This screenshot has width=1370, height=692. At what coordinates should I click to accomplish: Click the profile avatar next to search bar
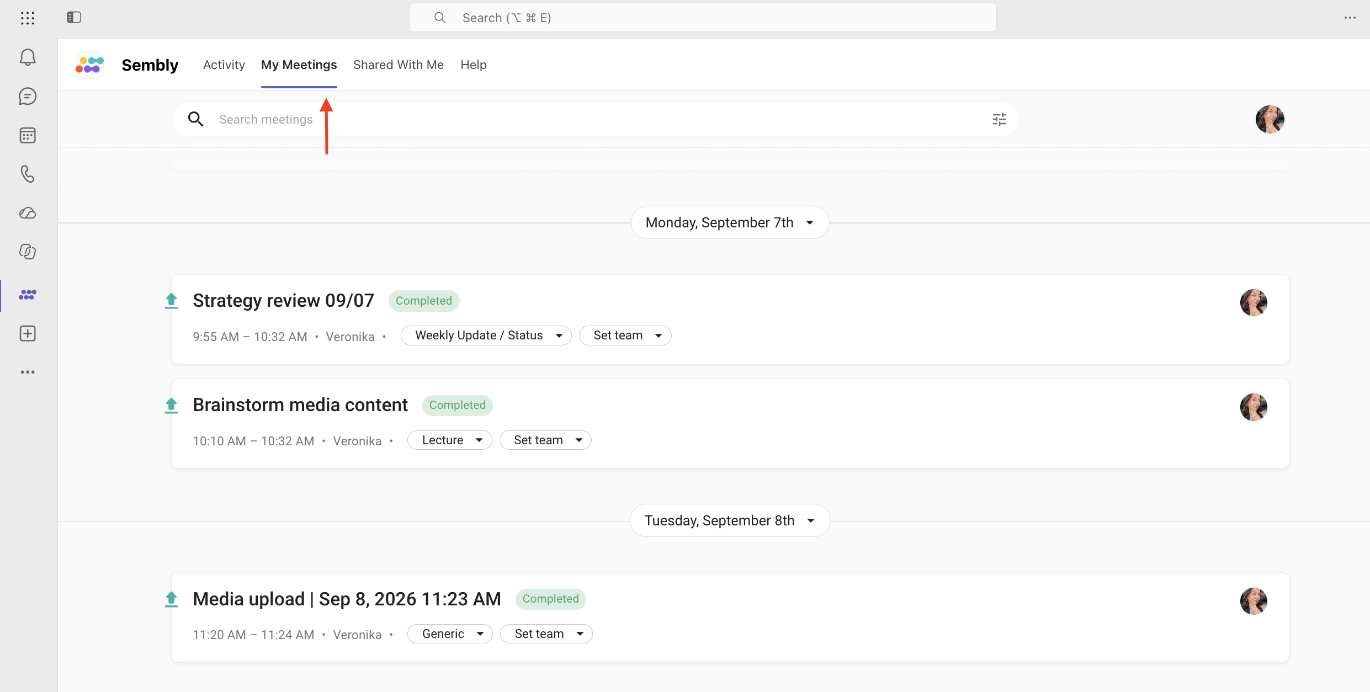[1270, 119]
